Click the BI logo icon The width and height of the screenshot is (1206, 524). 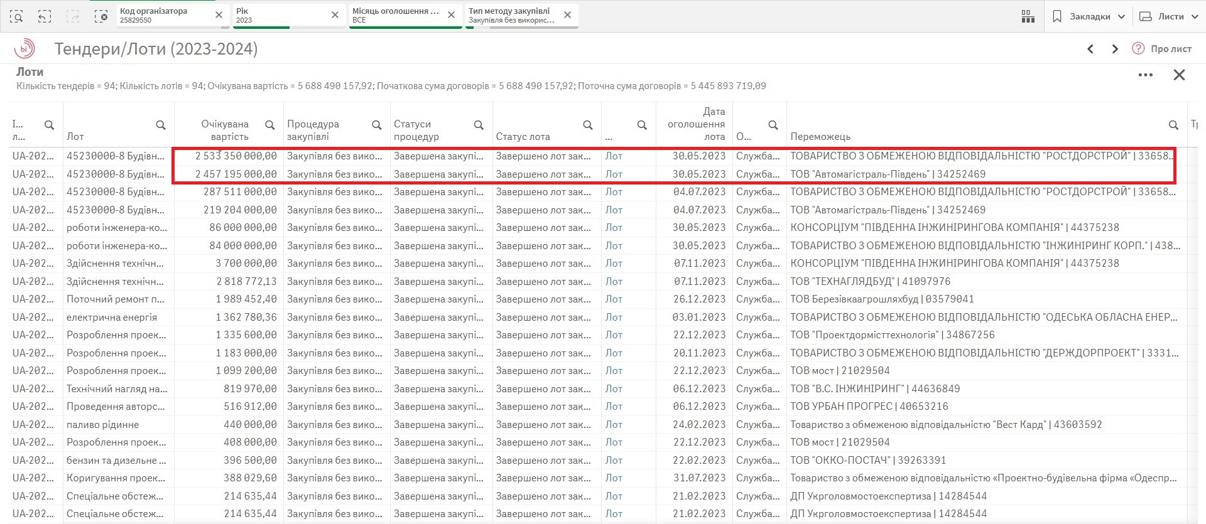[24, 49]
